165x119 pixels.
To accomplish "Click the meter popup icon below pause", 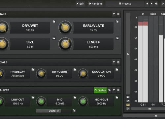I will coord(128,101).
